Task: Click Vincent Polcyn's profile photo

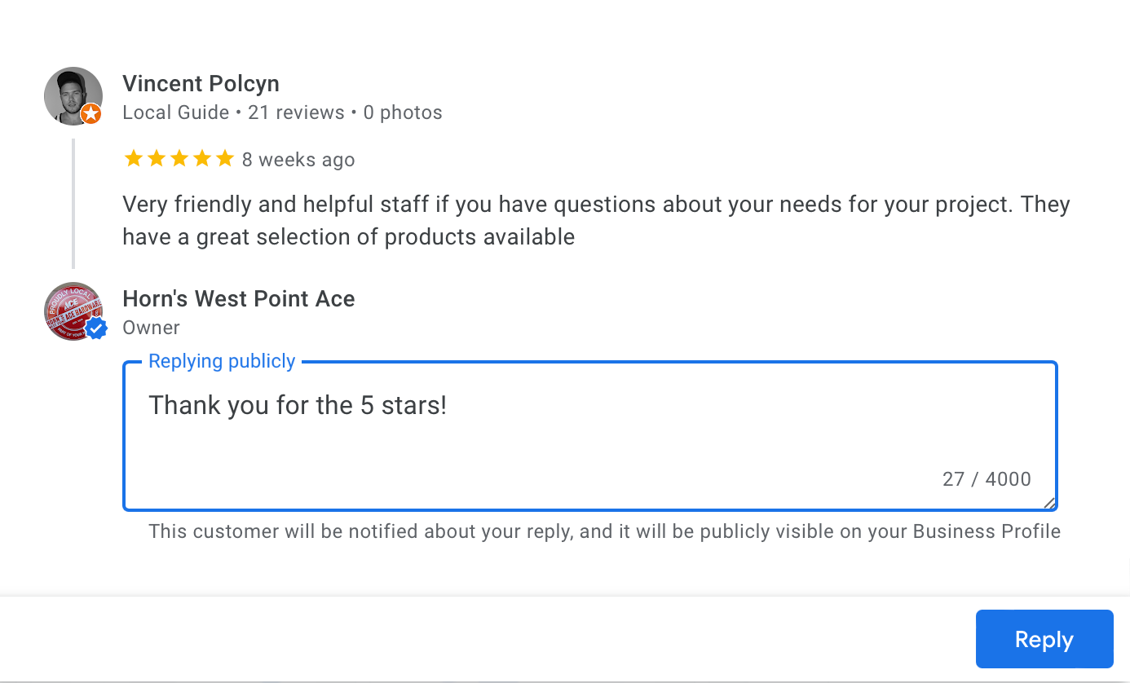Action: pyautogui.click(x=73, y=96)
